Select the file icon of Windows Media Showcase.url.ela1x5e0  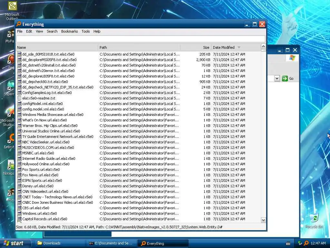[19, 115]
